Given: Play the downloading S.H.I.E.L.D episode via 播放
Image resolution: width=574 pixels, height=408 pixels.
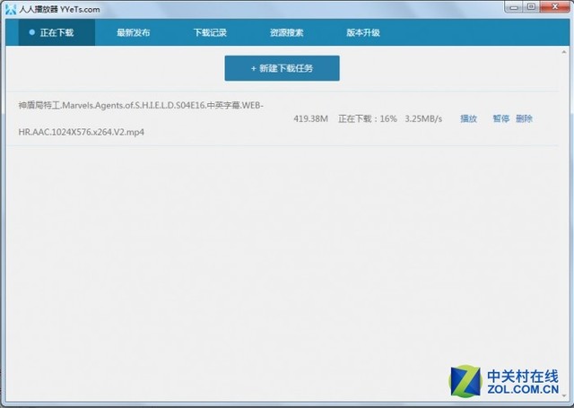Looking at the screenshot, I should [x=468, y=118].
